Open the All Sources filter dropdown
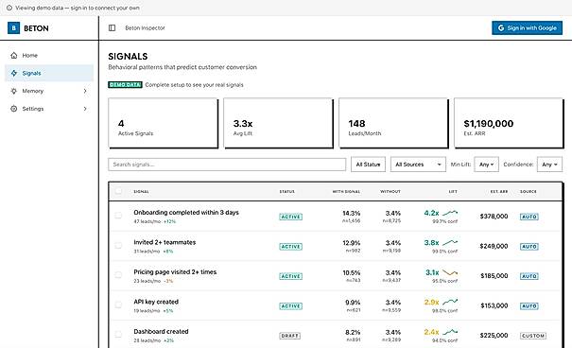 click(418, 165)
